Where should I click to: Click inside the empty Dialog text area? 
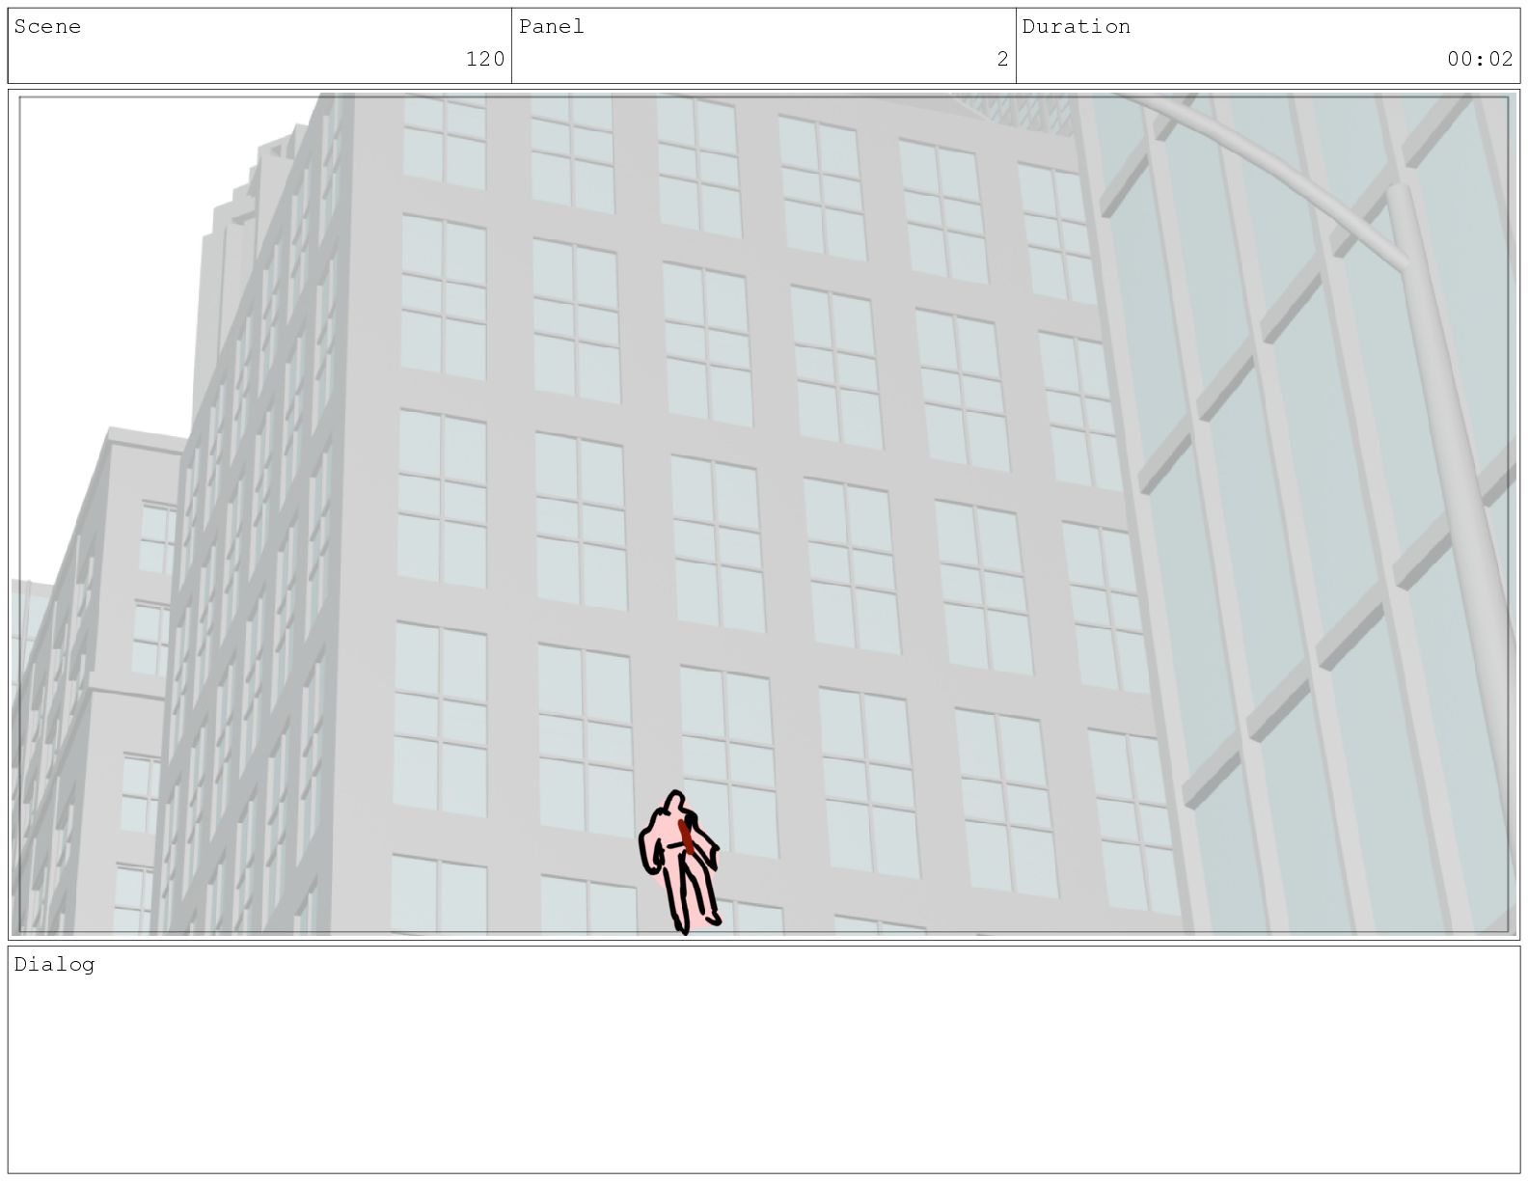762,1071
